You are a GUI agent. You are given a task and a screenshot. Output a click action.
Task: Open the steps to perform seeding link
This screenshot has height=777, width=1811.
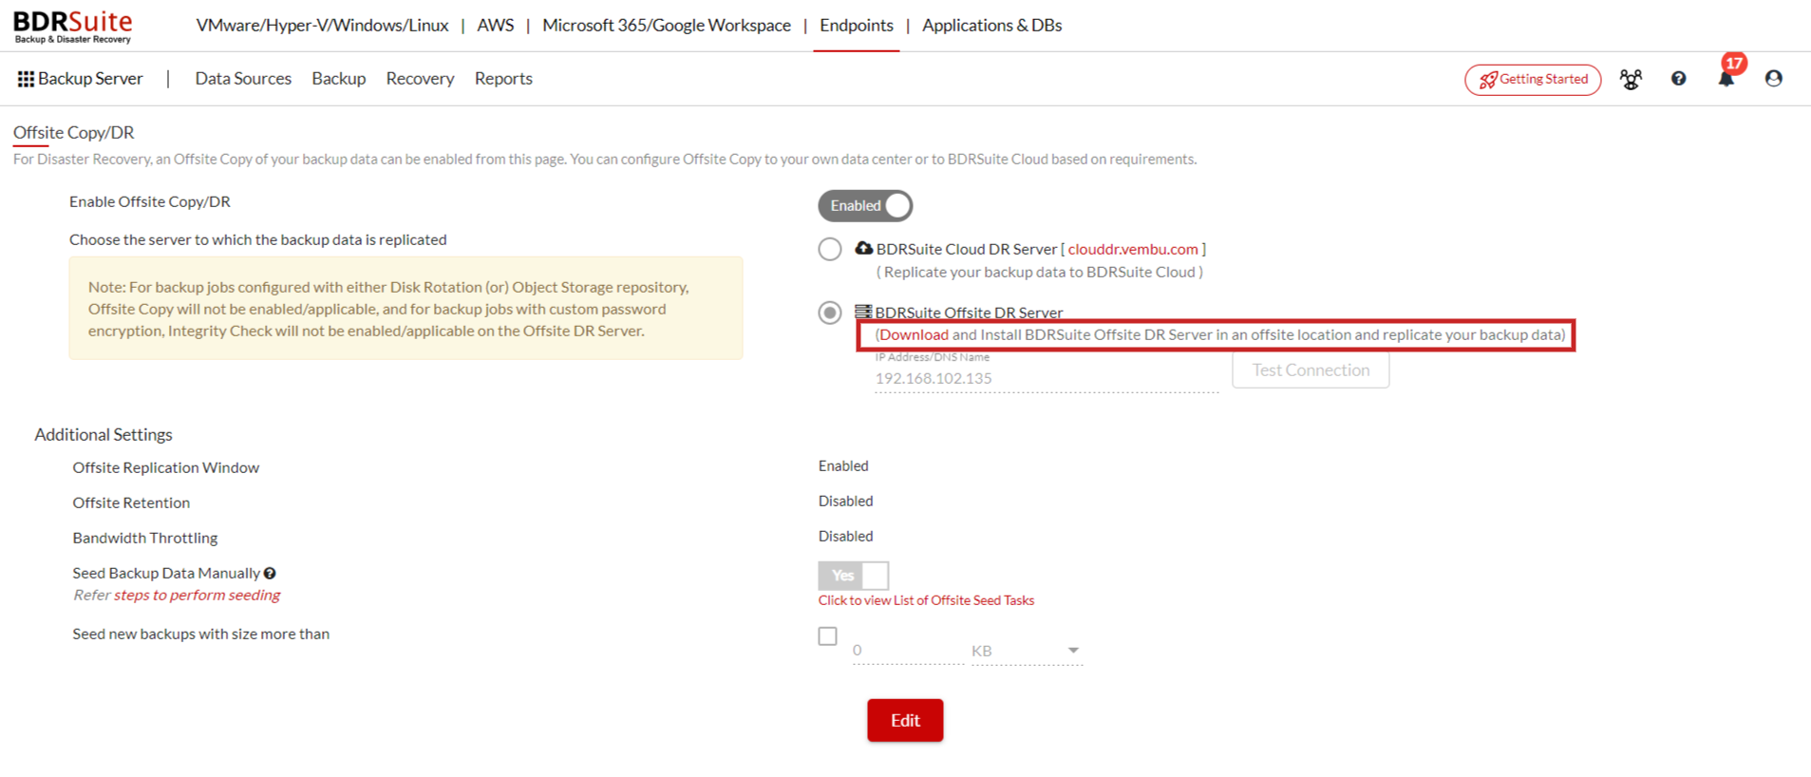[x=197, y=595]
